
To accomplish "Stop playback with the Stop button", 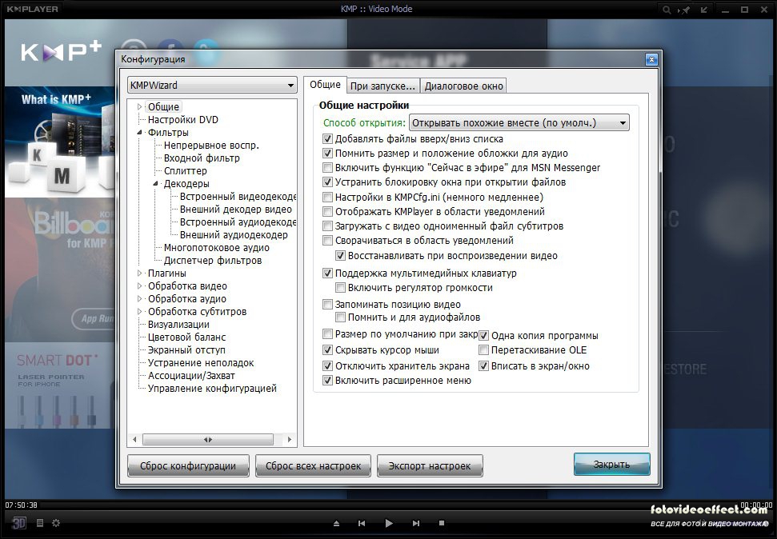I will tap(442, 523).
